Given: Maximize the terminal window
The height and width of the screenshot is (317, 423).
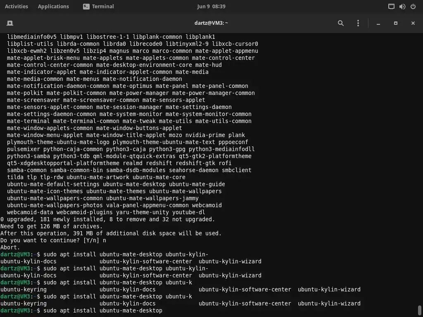Looking at the screenshot, I should pyautogui.click(x=395, y=23).
